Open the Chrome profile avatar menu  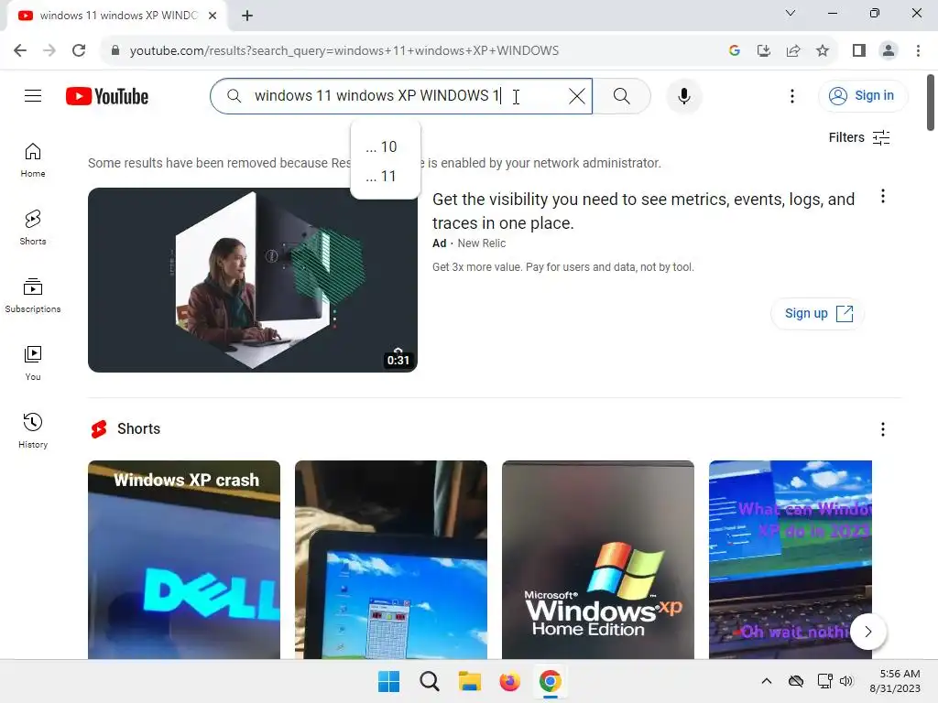tap(889, 50)
